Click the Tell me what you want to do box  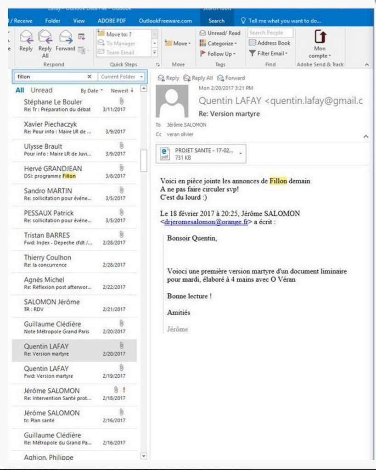pyautogui.click(x=281, y=21)
